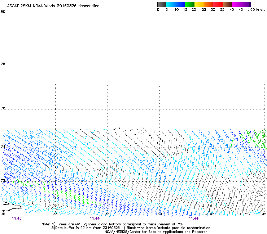267x234 pixels.
Task: Choose the red 30-35 knots legend segment
Action: click(x=218, y=4)
